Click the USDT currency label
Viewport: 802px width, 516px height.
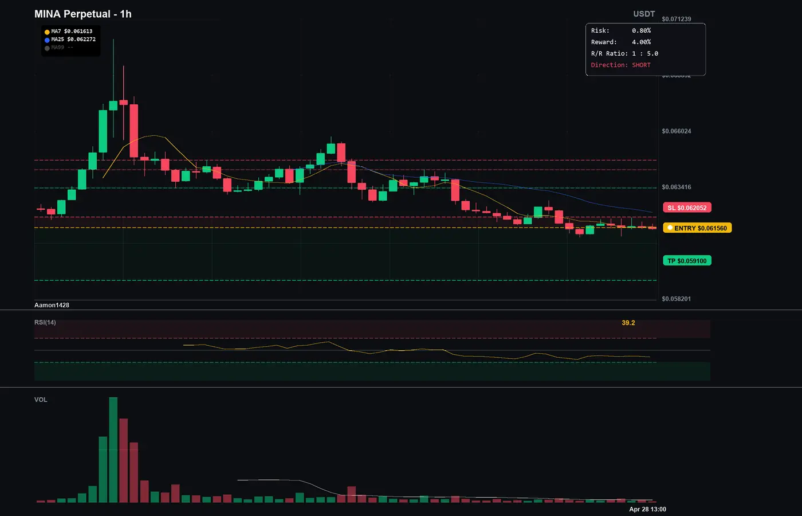[644, 14]
